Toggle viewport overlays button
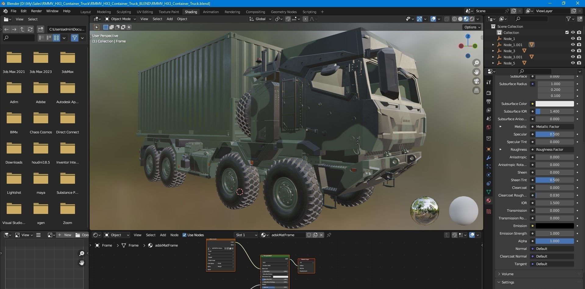 pyautogui.click(x=433, y=19)
